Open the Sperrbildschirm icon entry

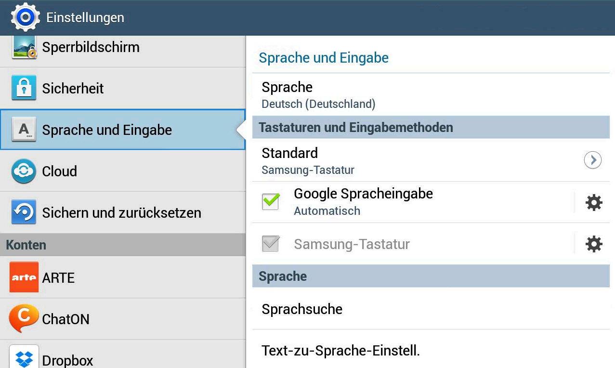pos(24,47)
